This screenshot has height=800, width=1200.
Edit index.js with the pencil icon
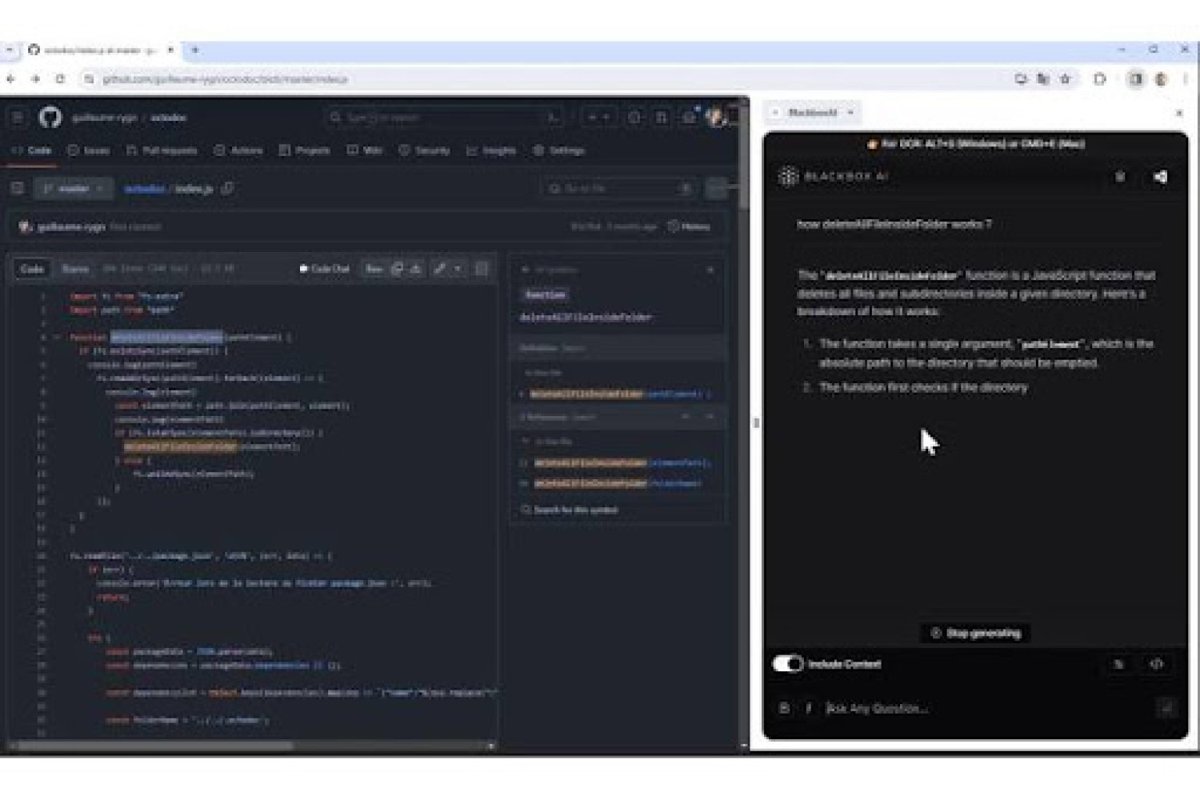click(439, 269)
